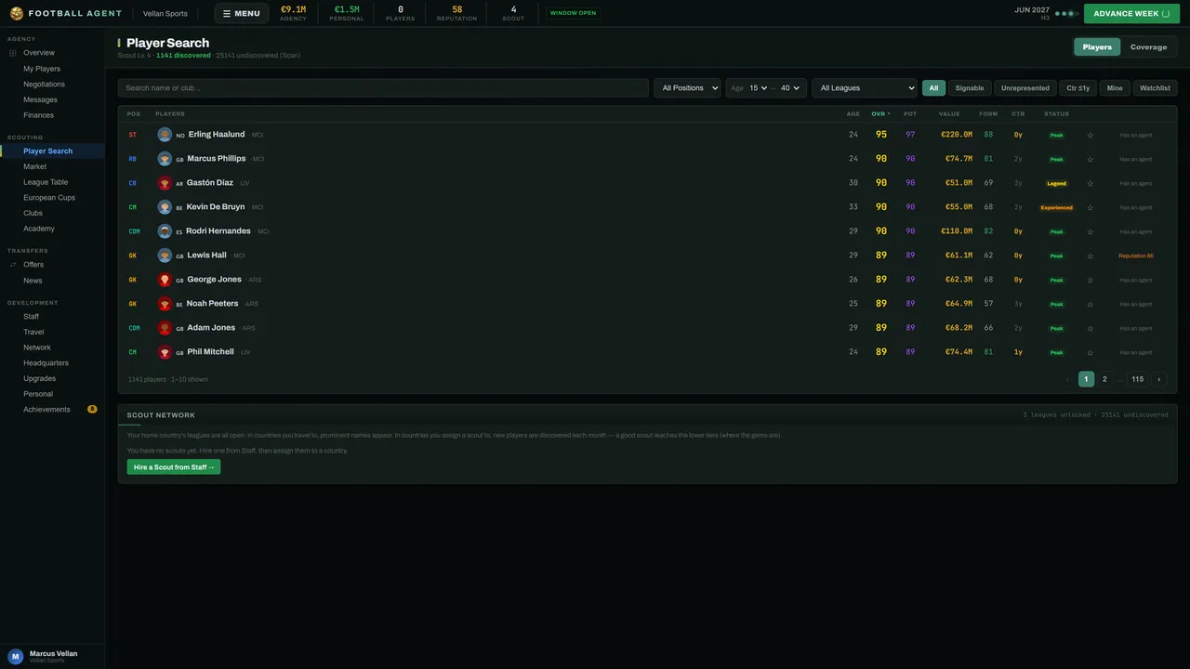Open League Table in sidebar
1190x669 pixels.
point(46,182)
